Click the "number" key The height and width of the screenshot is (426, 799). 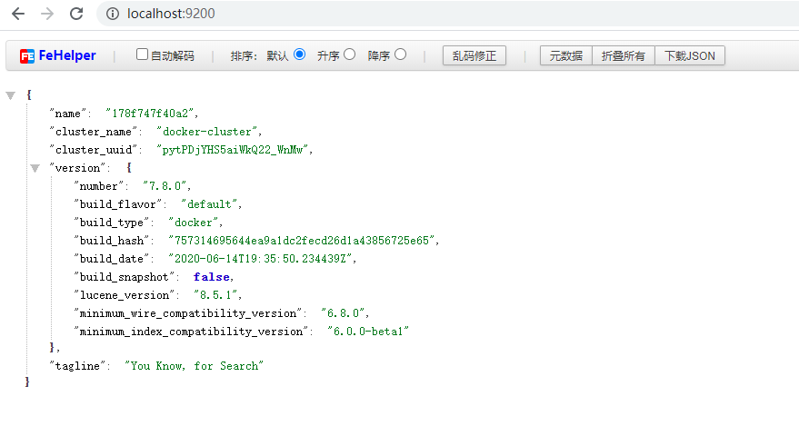[98, 186]
